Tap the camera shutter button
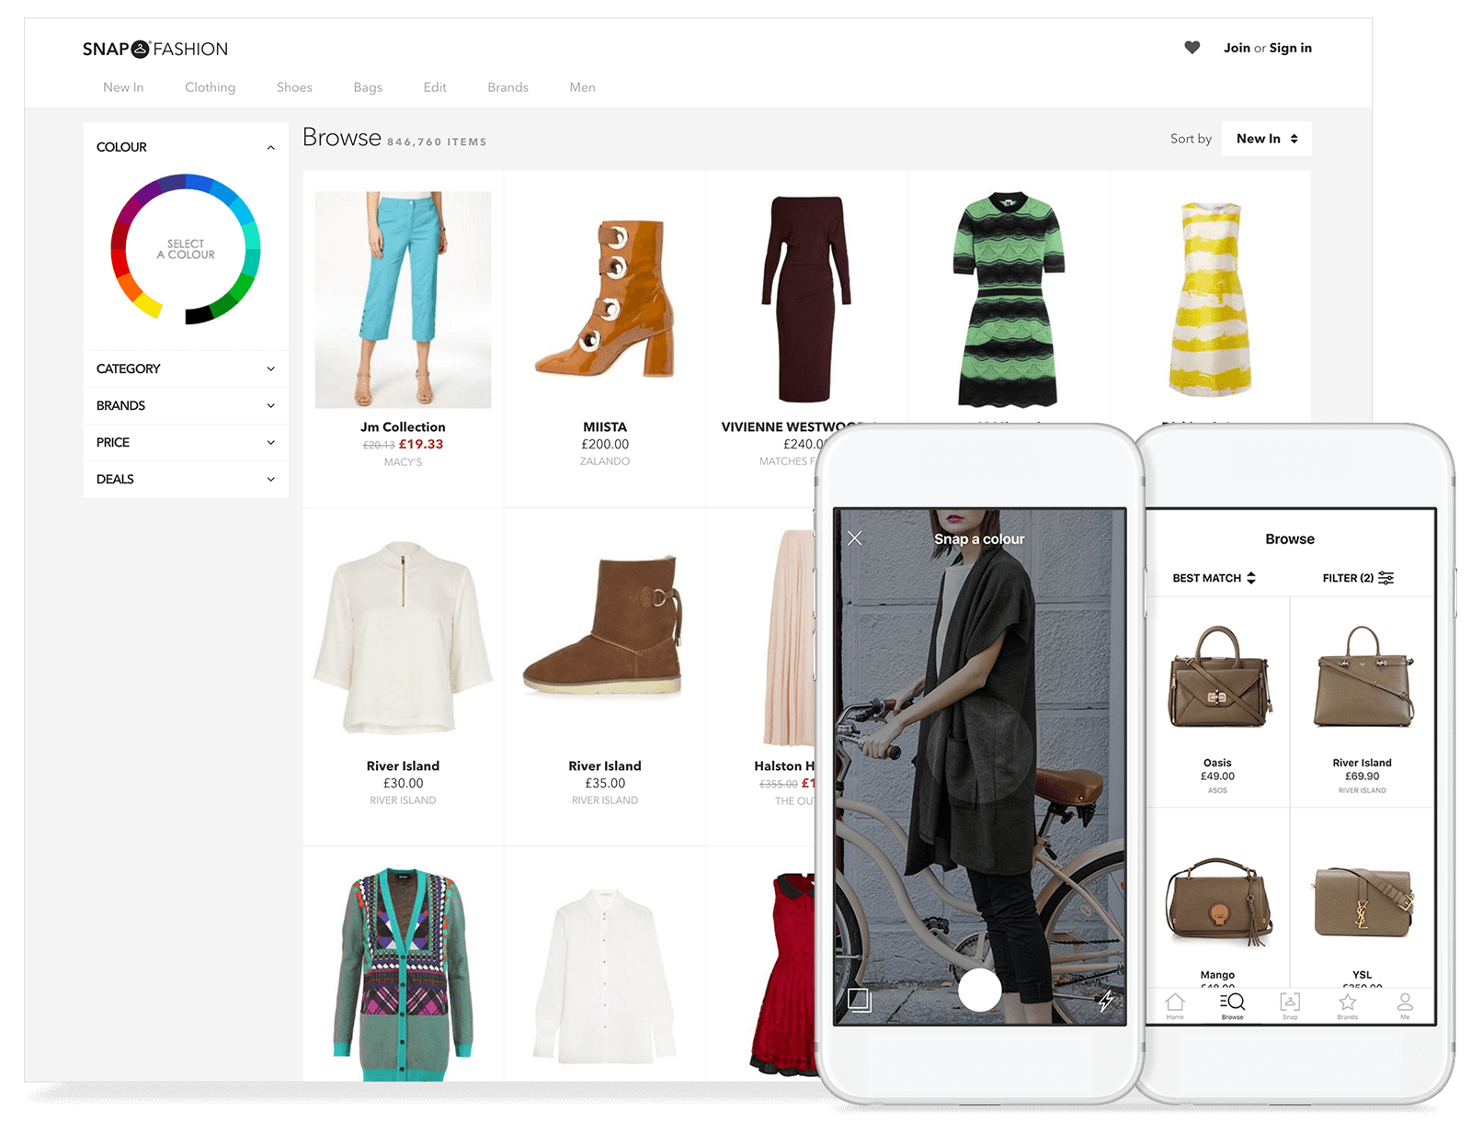This screenshot has width=1471, height=1122. tap(979, 990)
